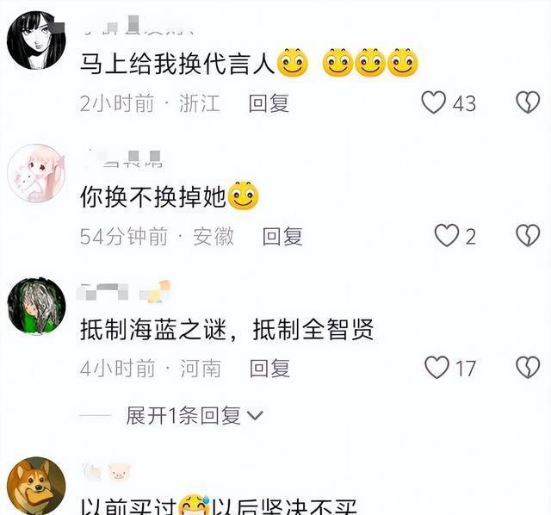
Task: Select the comment text 抵制海蓝之谜，抵制全智贤
Action: [x=227, y=329]
